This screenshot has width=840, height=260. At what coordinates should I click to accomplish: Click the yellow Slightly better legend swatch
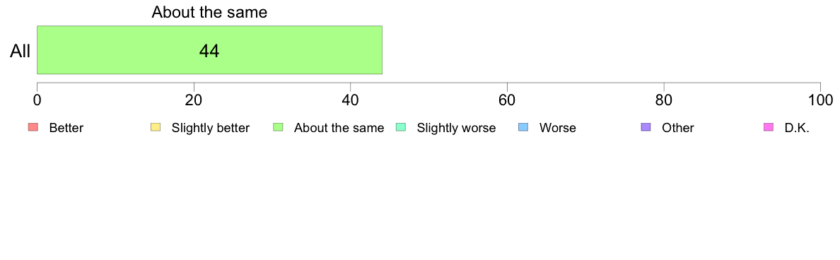(x=156, y=127)
